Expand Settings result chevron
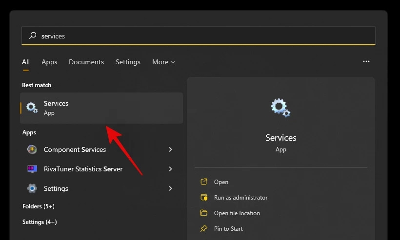This screenshot has height=240, width=400. pyautogui.click(x=170, y=188)
